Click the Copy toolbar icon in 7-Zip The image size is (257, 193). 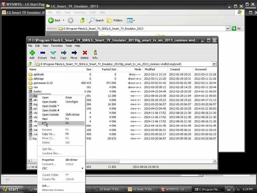63,55
